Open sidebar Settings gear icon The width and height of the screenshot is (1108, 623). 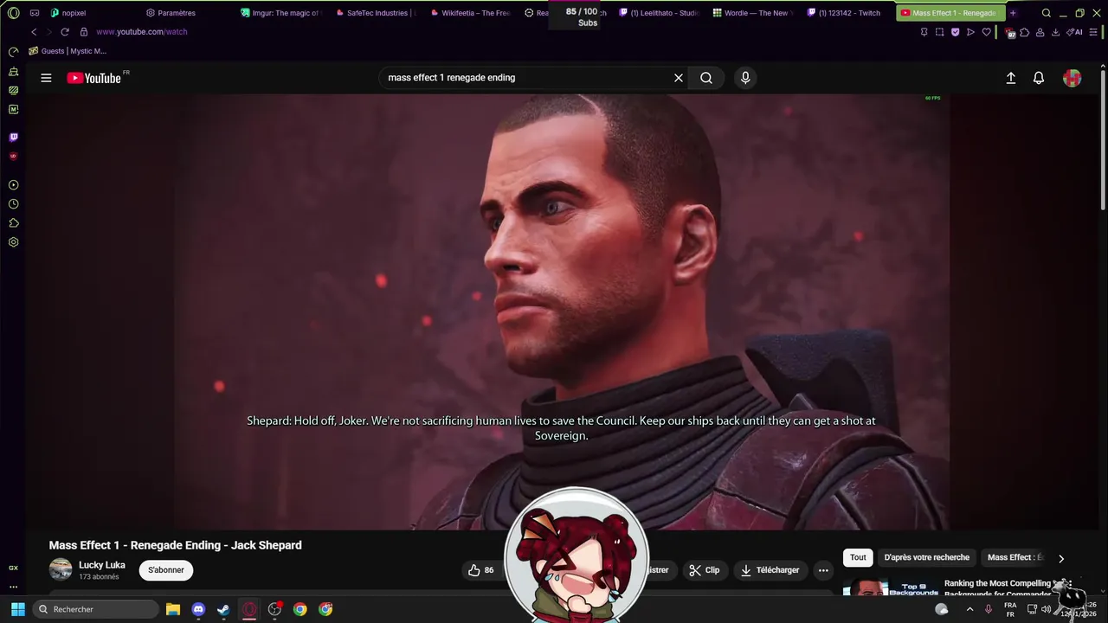pyautogui.click(x=13, y=242)
